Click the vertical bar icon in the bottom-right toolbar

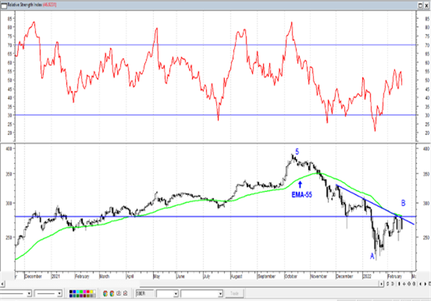[x=399, y=284]
